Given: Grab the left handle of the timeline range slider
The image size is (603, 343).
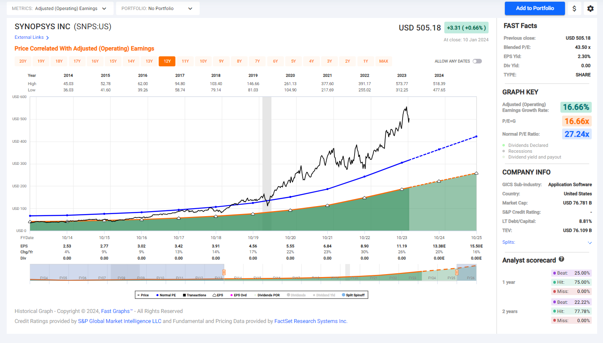Looking at the screenshot, I should (224, 272).
